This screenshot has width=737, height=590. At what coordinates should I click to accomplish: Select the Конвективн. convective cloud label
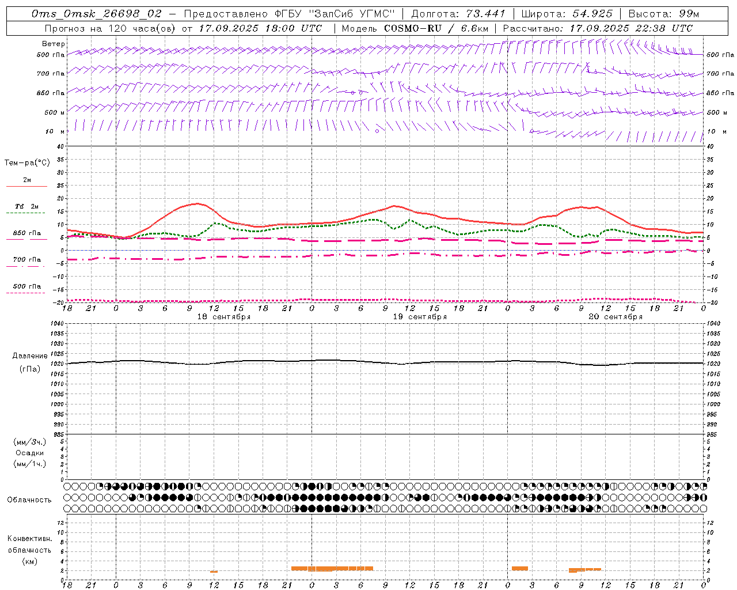point(29,539)
